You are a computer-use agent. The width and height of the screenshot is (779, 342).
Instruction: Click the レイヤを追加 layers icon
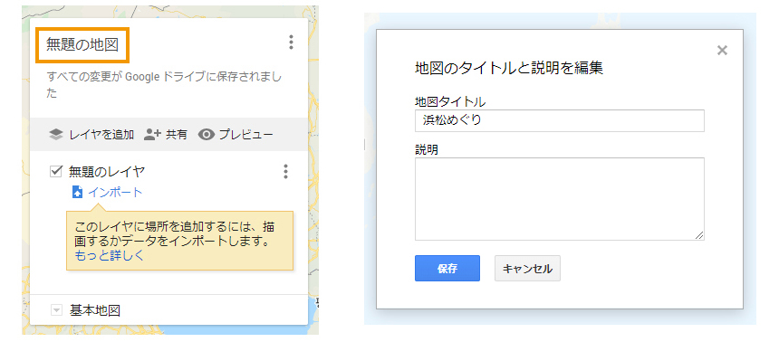click(x=56, y=135)
